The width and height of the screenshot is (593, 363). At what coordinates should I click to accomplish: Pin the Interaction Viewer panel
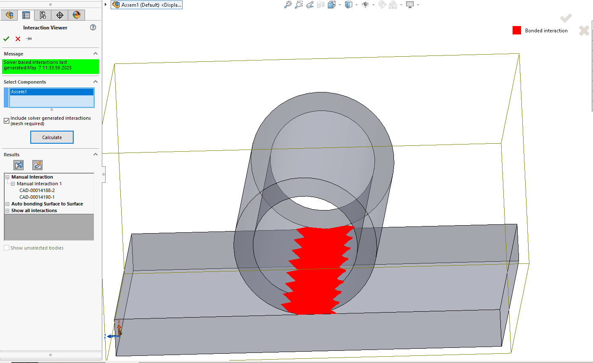[x=29, y=39]
